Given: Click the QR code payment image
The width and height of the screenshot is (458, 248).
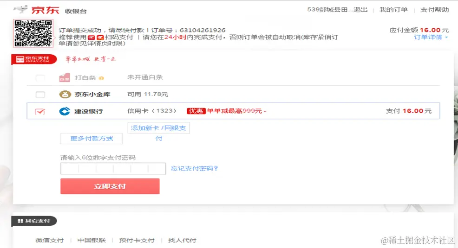Looking at the screenshot, I should point(33,33).
